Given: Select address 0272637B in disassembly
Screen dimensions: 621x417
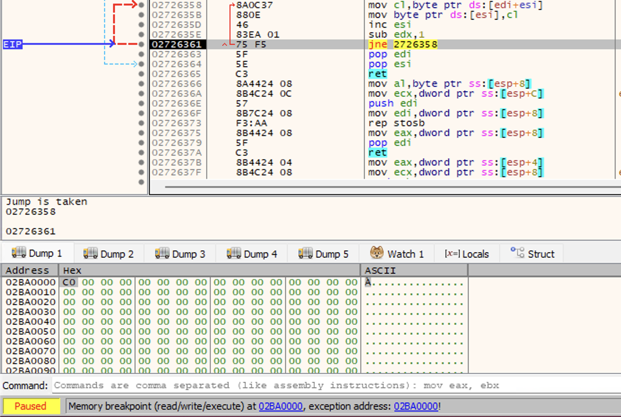Looking at the screenshot, I should [177, 162].
